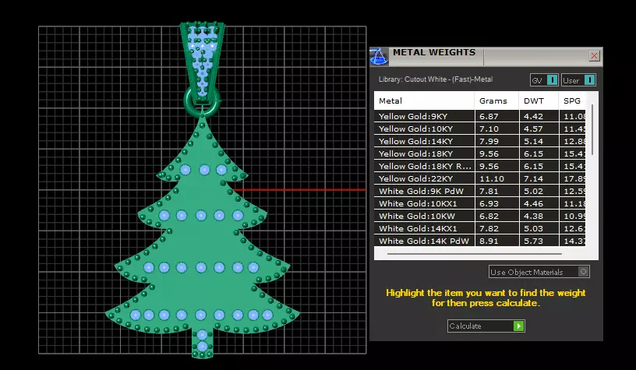Toggle the User library switch

point(579,80)
